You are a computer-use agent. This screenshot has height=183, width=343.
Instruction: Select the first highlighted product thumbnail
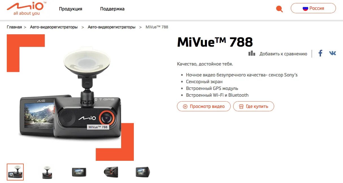point(15,172)
